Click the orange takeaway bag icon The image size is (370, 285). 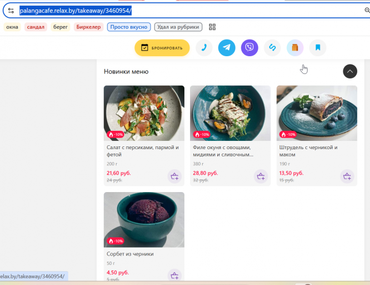coord(295,48)
